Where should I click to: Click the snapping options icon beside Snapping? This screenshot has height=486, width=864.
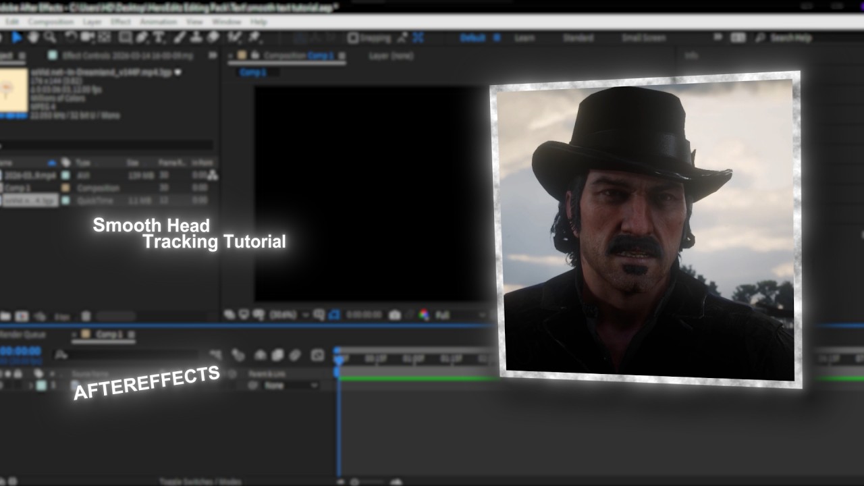pos(403,38)
